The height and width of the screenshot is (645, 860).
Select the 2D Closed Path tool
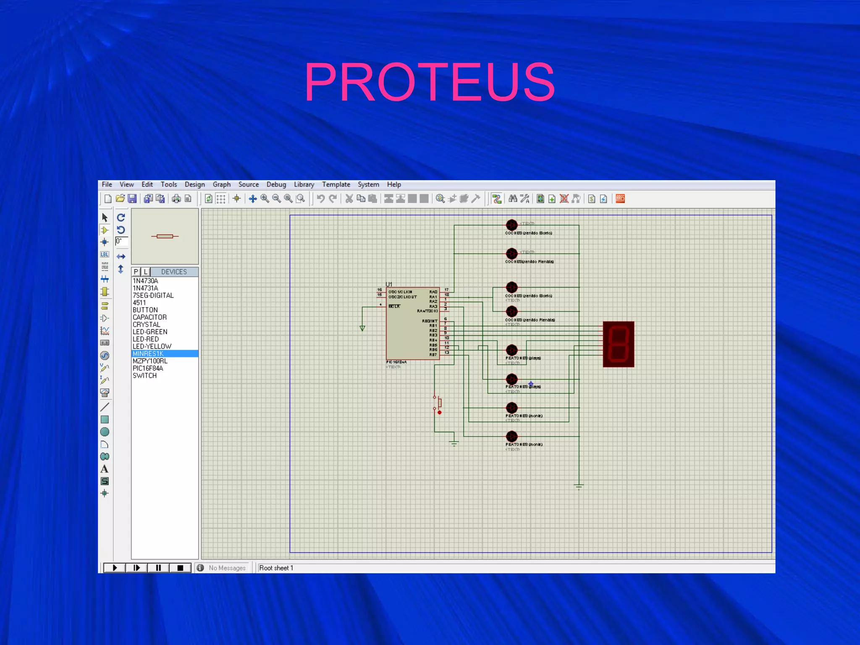tap(105, 456)
